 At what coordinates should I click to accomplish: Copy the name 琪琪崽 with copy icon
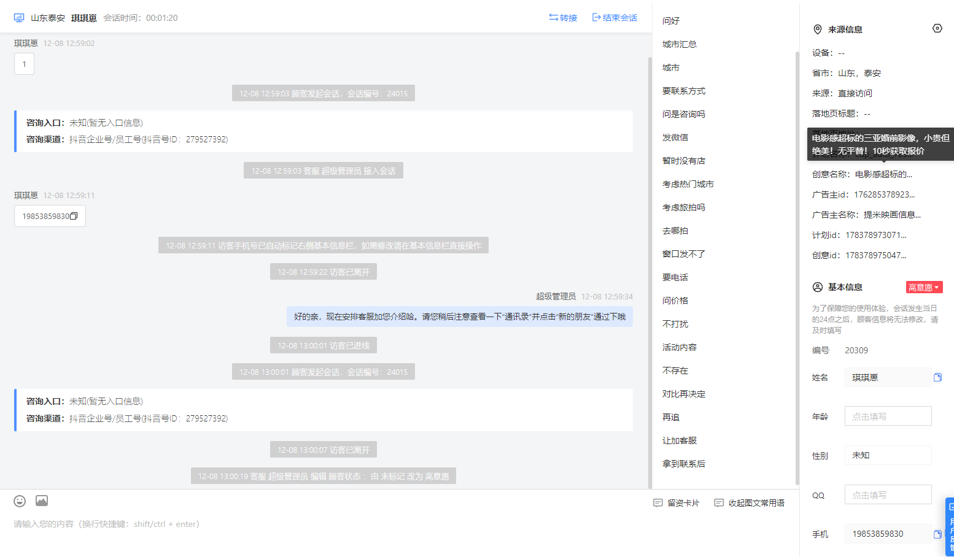click(937, 377)
